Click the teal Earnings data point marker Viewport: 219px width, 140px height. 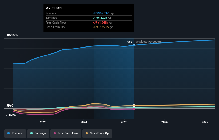pyautogui.click(x=134, y=107)
